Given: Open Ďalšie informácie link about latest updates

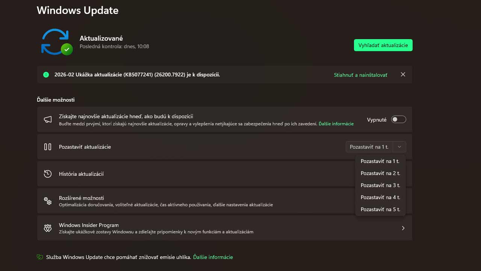Looking at the screenshot, I should tap(336, 124).
